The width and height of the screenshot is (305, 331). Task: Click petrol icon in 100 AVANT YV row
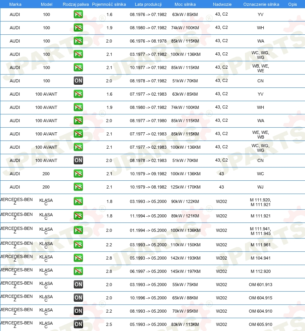(x=78, y=94)
